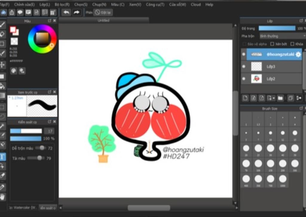Click the brush size value field 17
Screen dimensions: 306x217
click(x=49, y=131)
